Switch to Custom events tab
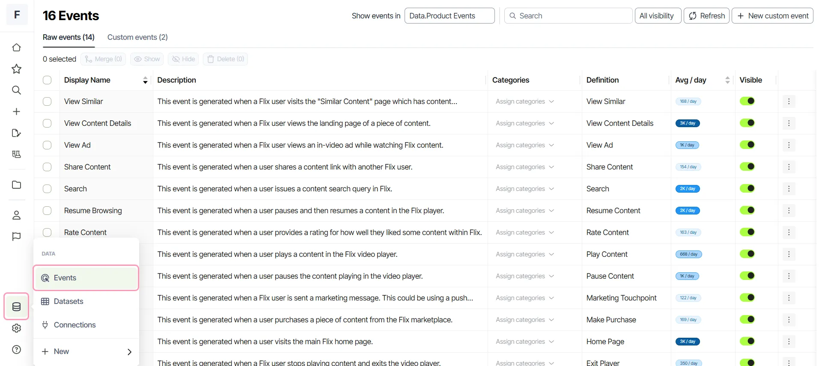 137,37
